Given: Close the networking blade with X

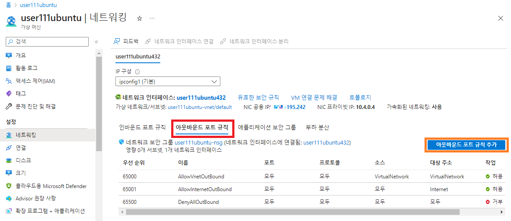Looking at the screenshot, I should [x=500, y=18].
